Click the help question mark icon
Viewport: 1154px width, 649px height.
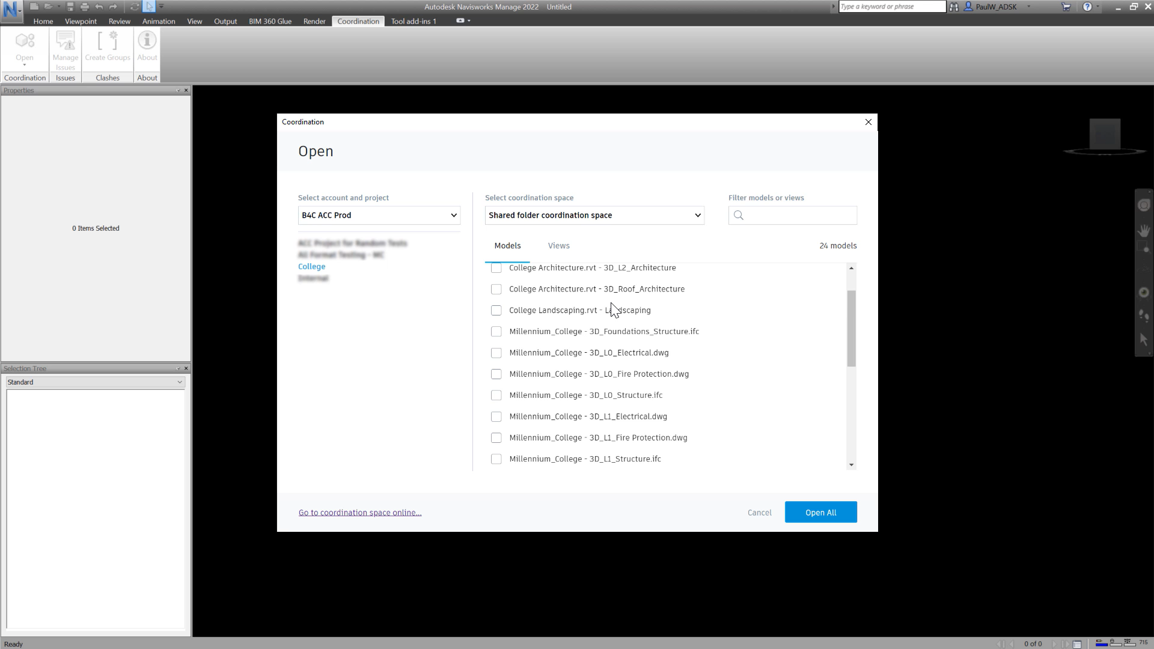(x=1087, y=7)
